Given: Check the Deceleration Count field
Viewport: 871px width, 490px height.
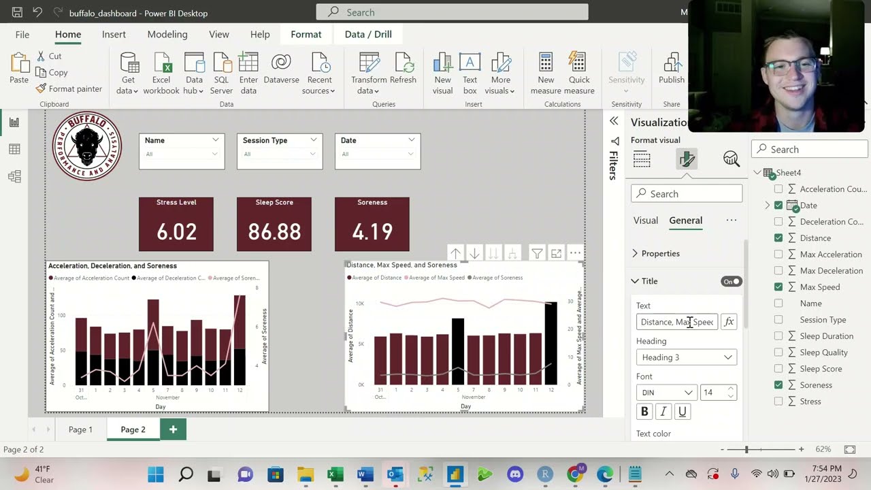Looking at the screenshot, I should point(778,222).
